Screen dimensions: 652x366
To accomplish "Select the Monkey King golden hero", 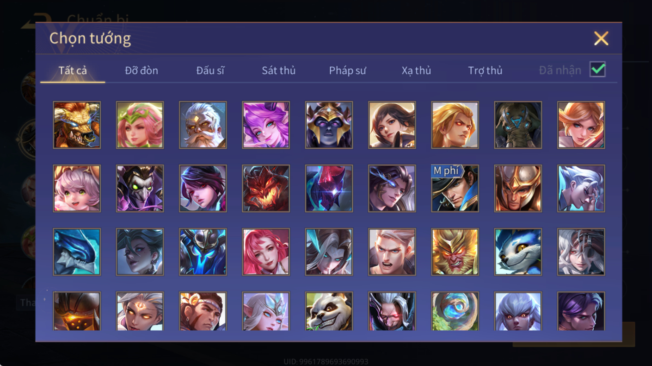I will click(x=455, y=252).
